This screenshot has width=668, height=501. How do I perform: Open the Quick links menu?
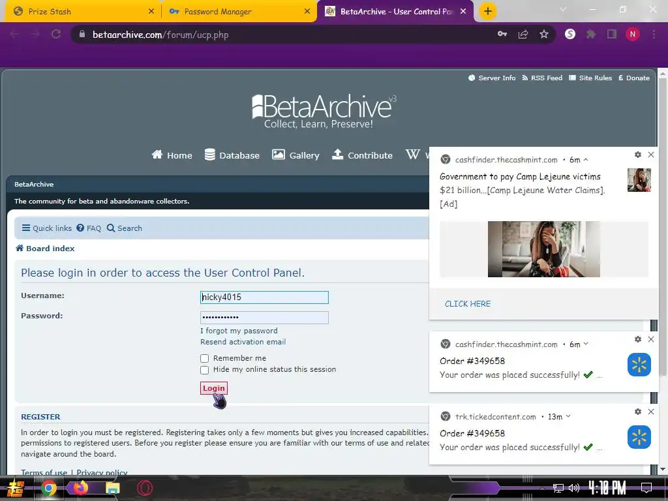47,228
